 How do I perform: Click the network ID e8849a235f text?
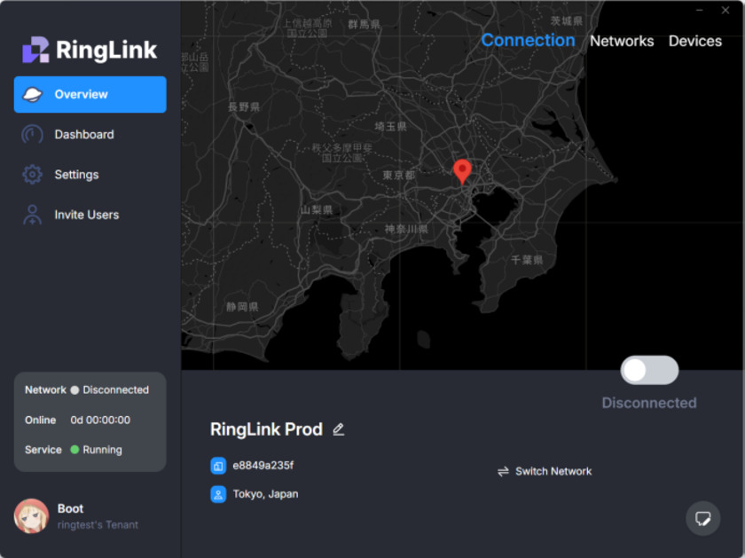coord(263,466)
